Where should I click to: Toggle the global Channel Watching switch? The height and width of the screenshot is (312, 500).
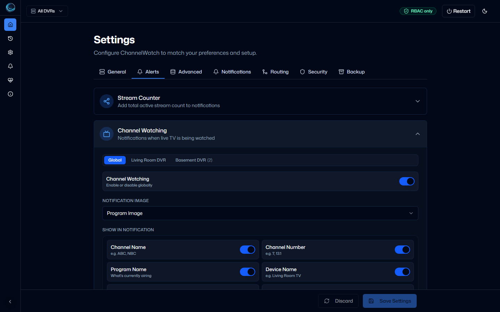coord(407,181)
